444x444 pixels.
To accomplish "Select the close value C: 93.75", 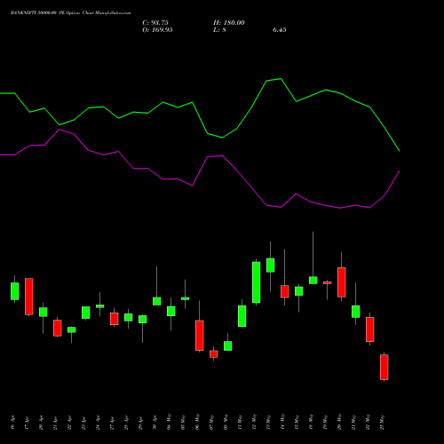I will 155,23.
